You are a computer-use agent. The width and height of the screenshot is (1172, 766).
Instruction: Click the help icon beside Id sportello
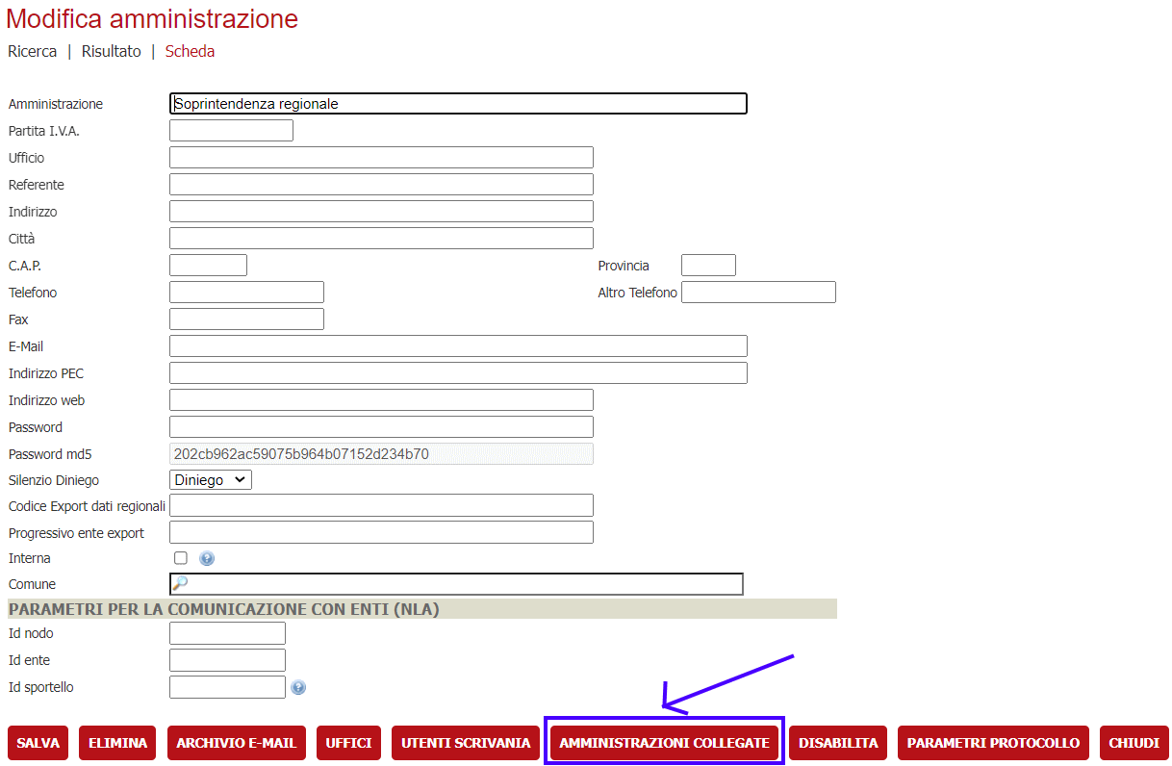click(298, 686)
